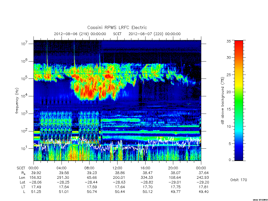Click the 'dB above background (7%)' label
This screenshot has height=201, width=268.
point(222,101)
